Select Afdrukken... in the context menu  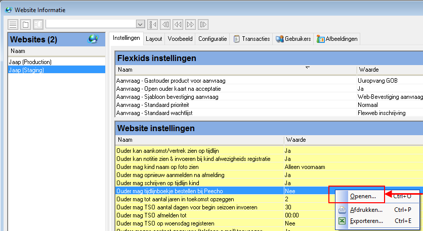point(366,209)
